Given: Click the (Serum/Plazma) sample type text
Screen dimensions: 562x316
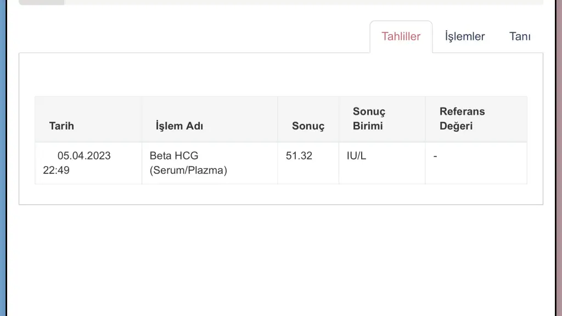Looking at the screenshot, I should click(x=188, y=170).
